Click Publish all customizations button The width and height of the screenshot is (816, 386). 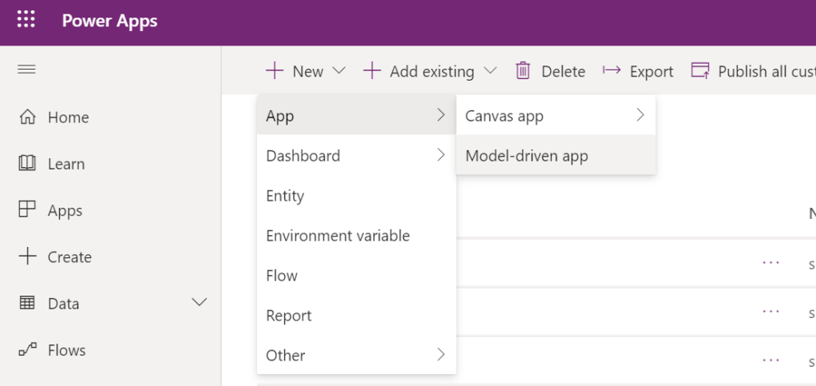[752, 71]
